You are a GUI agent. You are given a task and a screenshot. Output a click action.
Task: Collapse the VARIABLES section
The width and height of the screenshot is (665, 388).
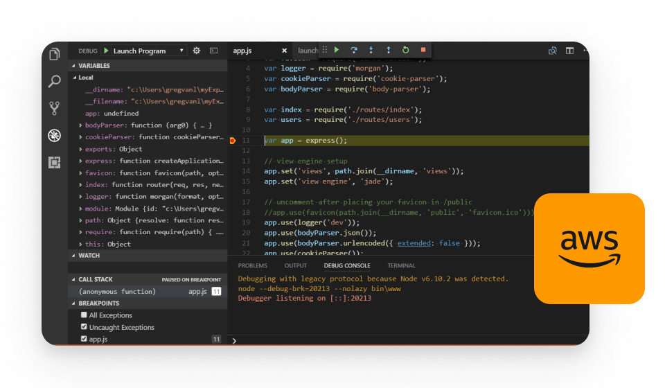point(73,66)
